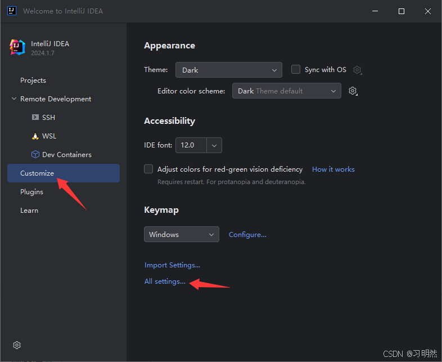
Task: Click the Import Settings... link
Action: 172,265
